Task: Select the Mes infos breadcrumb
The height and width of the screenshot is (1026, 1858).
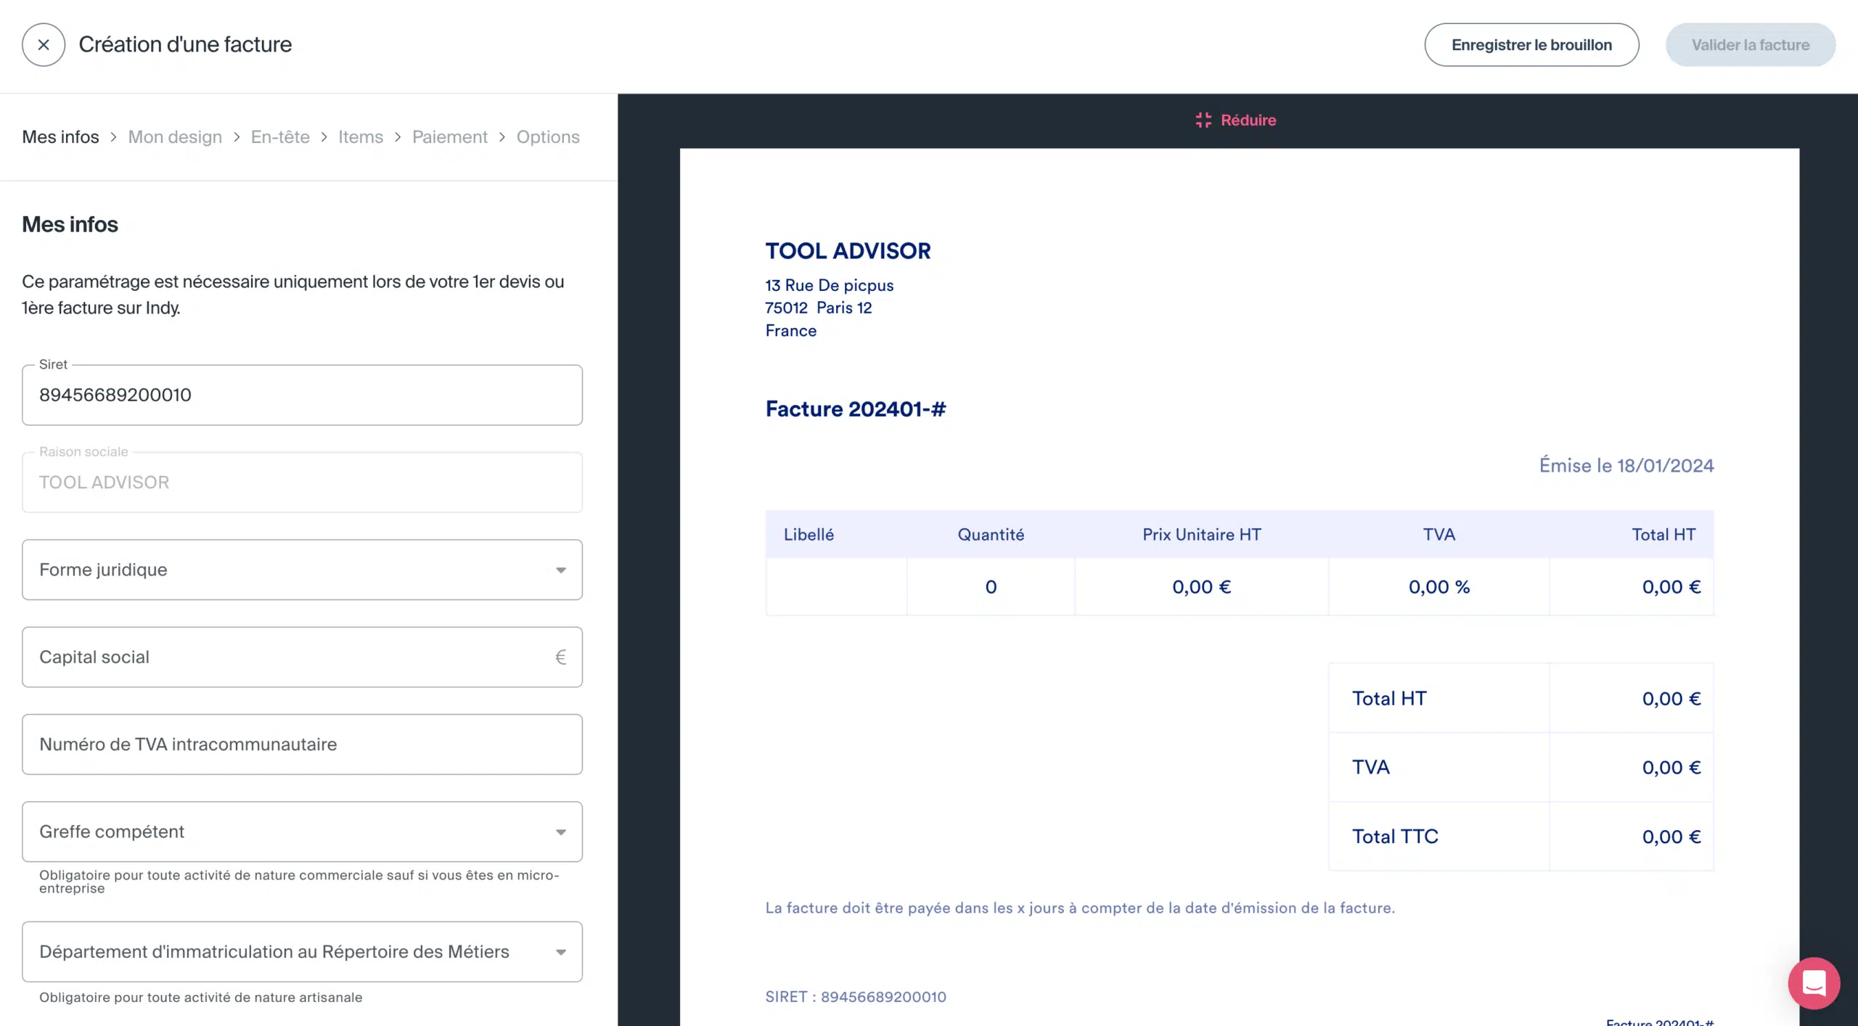Action: pyautogui.click(x=60, y=137)
